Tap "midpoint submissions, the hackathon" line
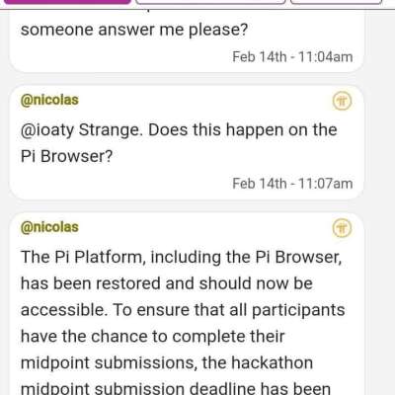Viewport: 395px width, 395px height. click(x=167, y=363)
